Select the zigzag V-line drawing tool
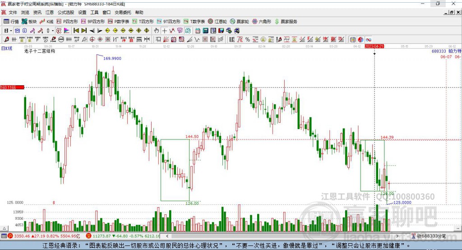The image size is (462, 250). 197,40
